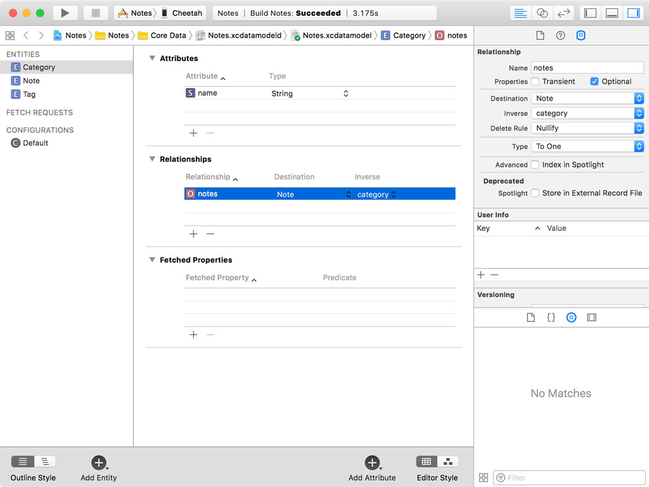Switch to Version editor
The image size is (649, 487).
click(x=563, y=13)
